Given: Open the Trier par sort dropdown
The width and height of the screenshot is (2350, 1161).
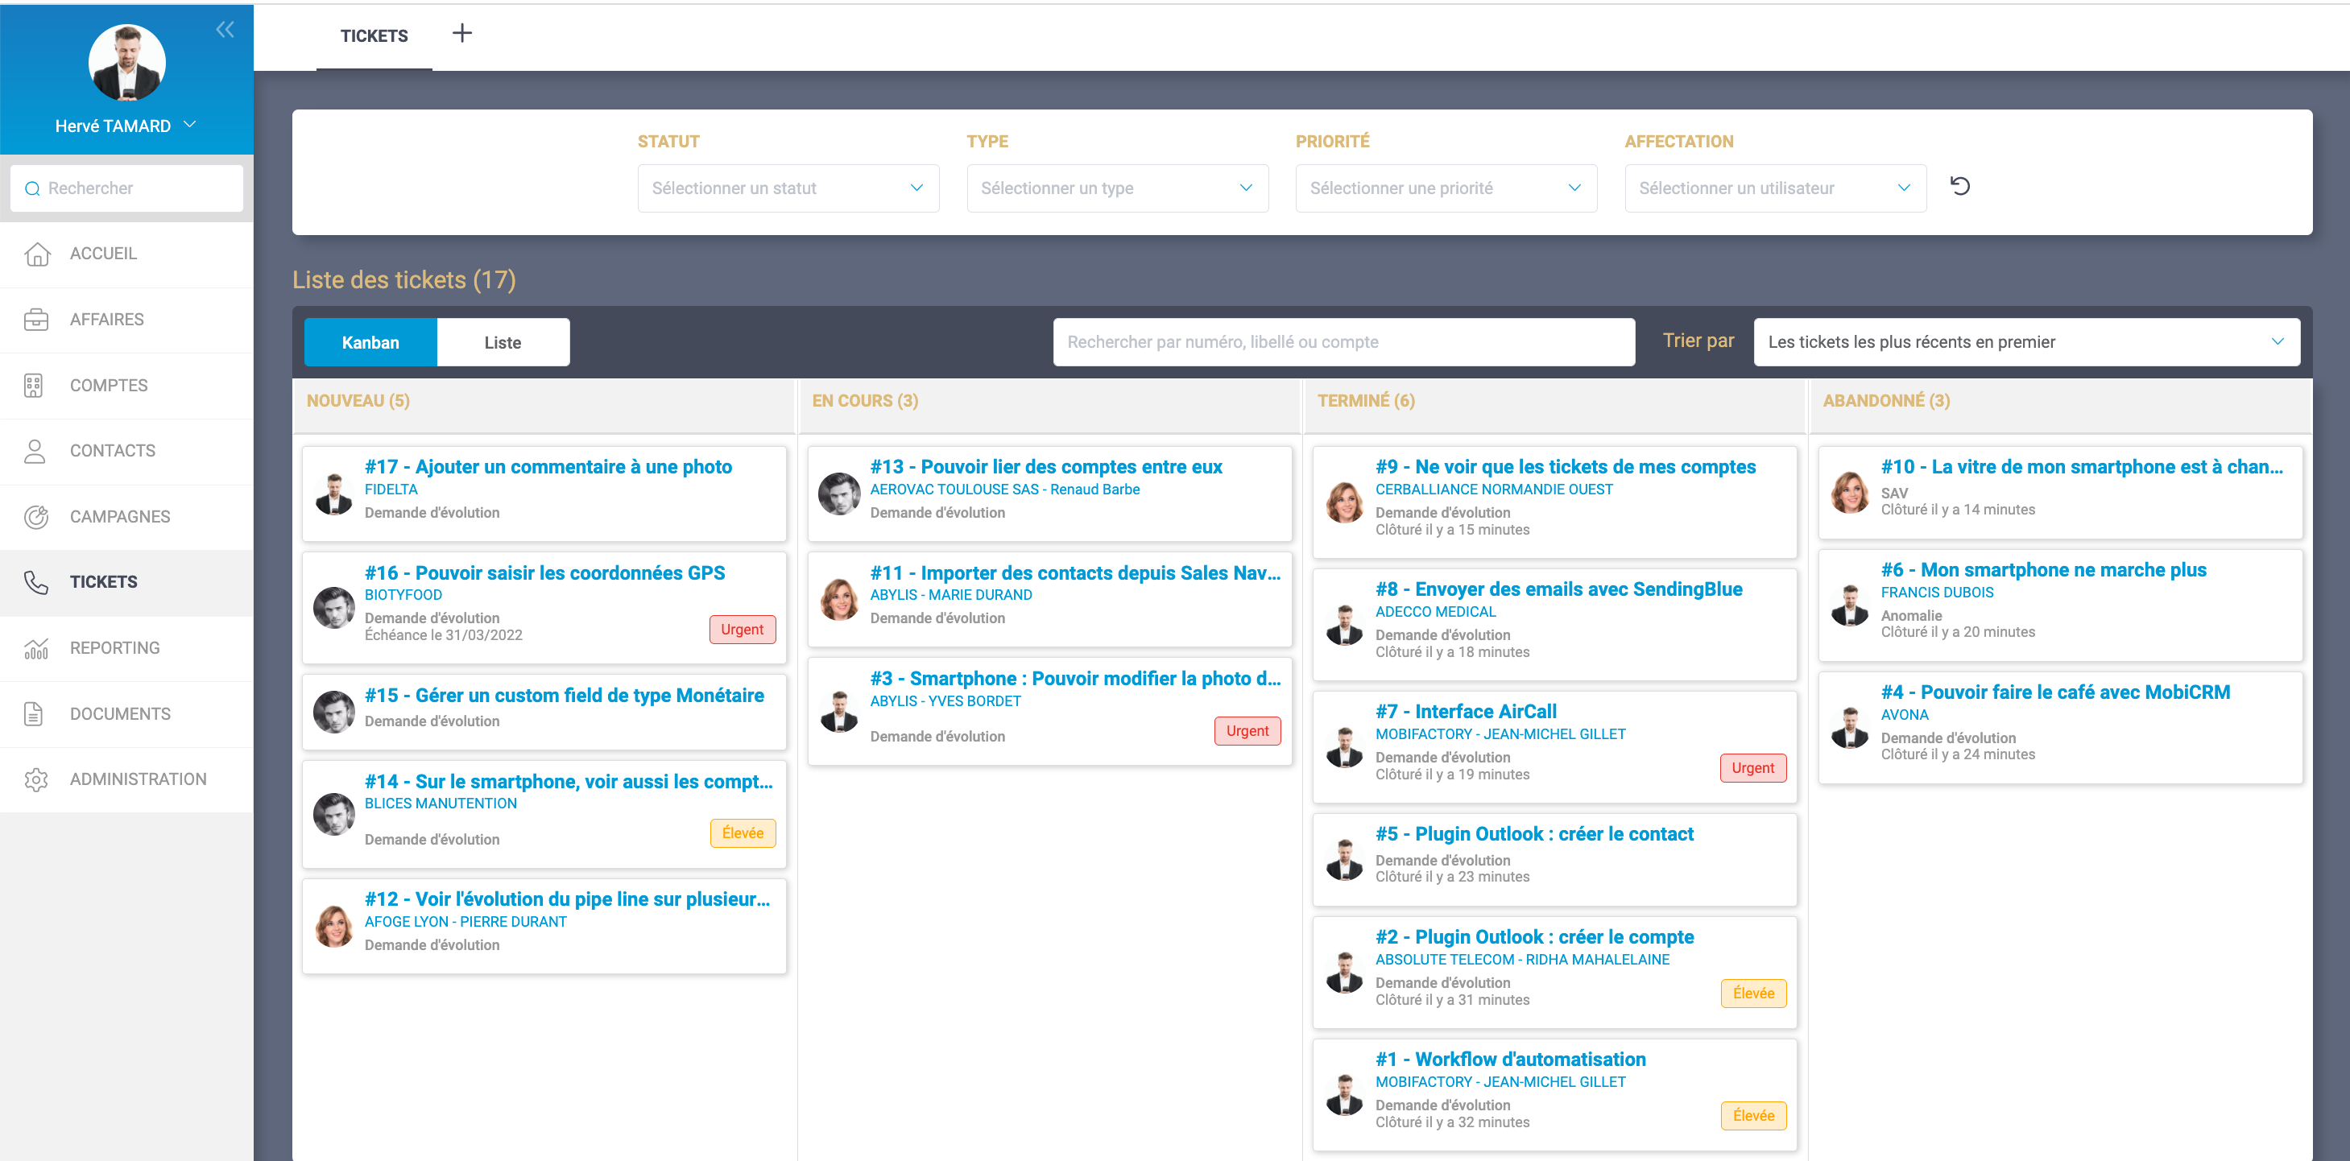Looking at the screenshot, I should (2025, 342).
